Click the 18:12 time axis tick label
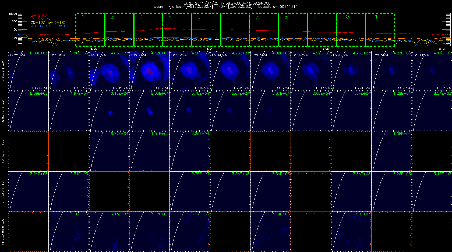The width and height of the screenshot is (452, 252). pyautogui.click(x=441, y=49)
